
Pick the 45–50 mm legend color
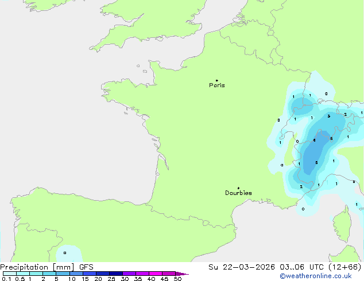(169, 274)
